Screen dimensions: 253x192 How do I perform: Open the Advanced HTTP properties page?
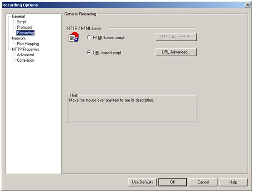point(25,55)
